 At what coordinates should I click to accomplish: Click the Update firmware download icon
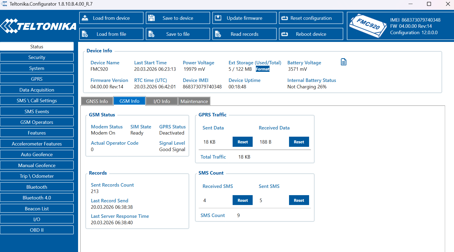(x=218, y=18)
